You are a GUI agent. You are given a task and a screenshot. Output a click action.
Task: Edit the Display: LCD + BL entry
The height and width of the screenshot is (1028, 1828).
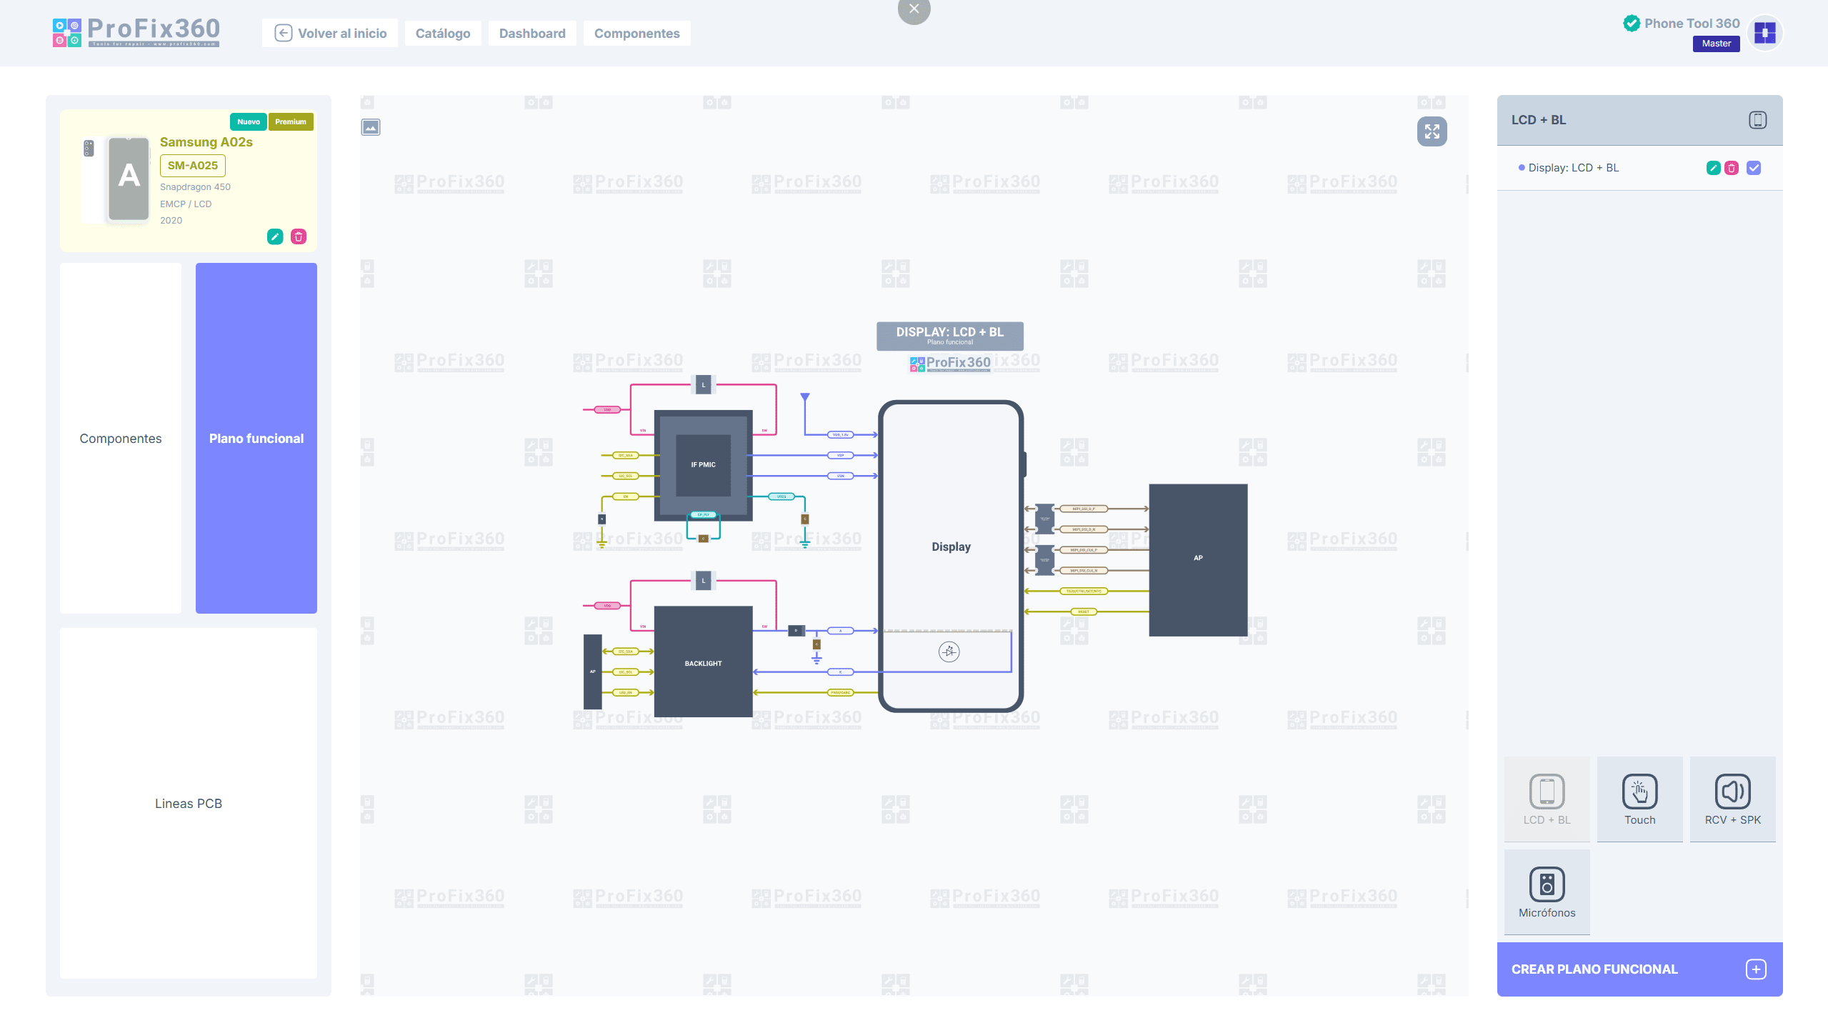pos(1713,168)
